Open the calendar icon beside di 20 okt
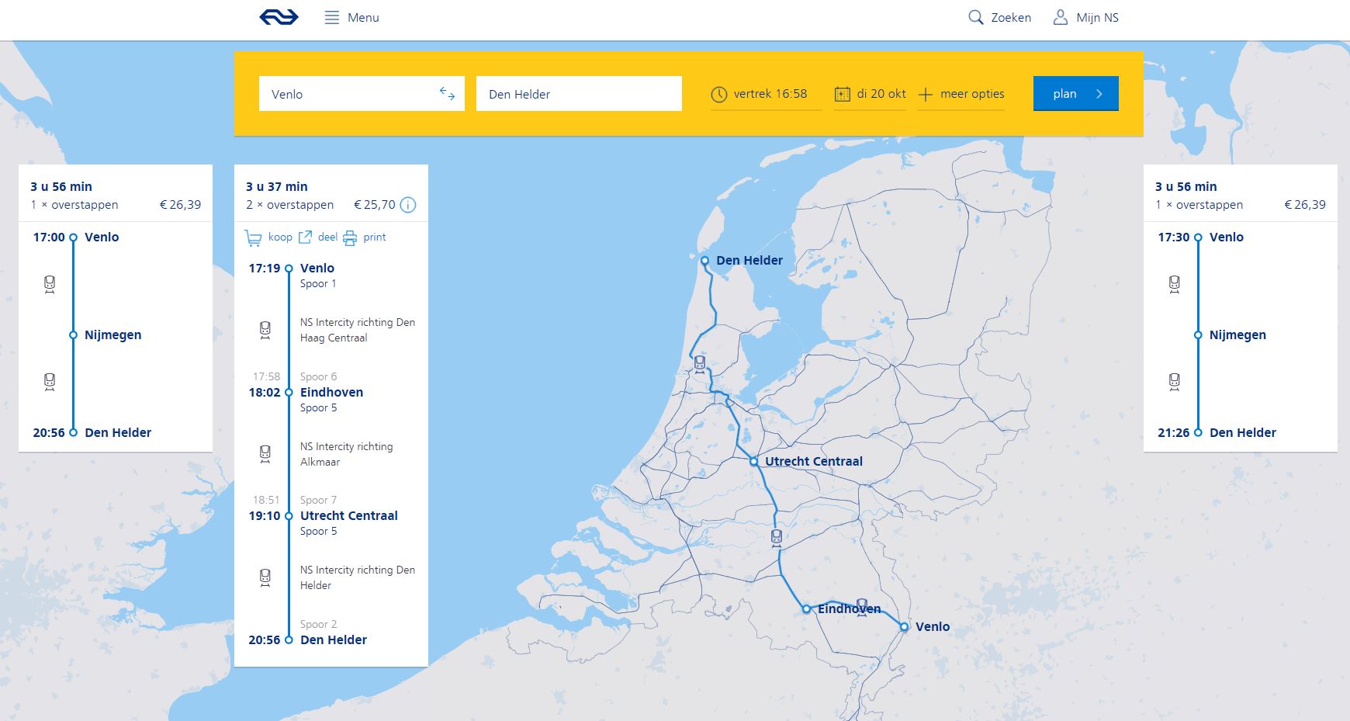Viewport: 1350px width, 721px height. (842, 93)
